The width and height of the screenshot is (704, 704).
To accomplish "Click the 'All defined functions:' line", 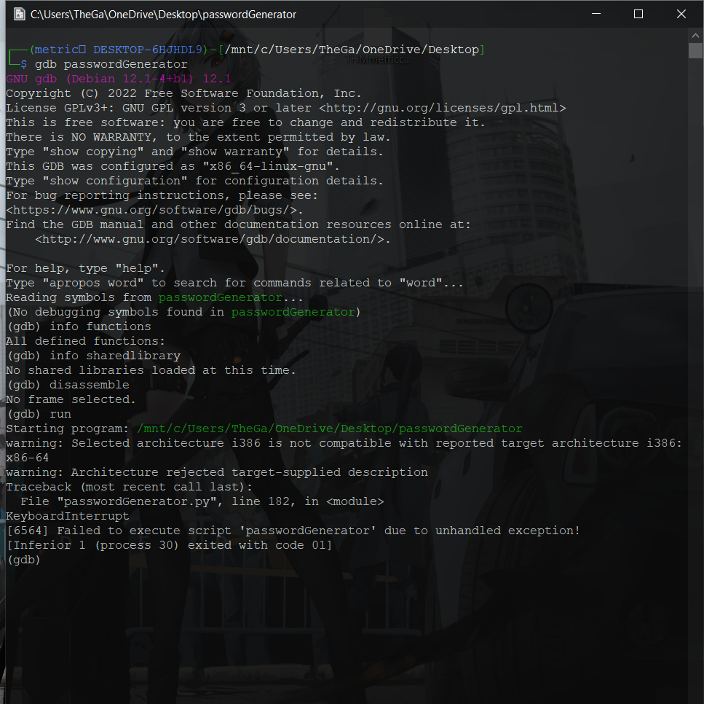I will click(x=85, y=341).
